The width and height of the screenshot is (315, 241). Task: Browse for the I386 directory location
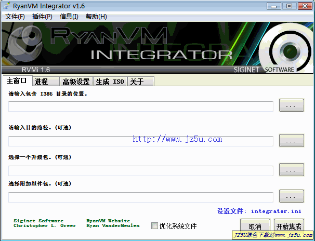(x=292, y=105)
